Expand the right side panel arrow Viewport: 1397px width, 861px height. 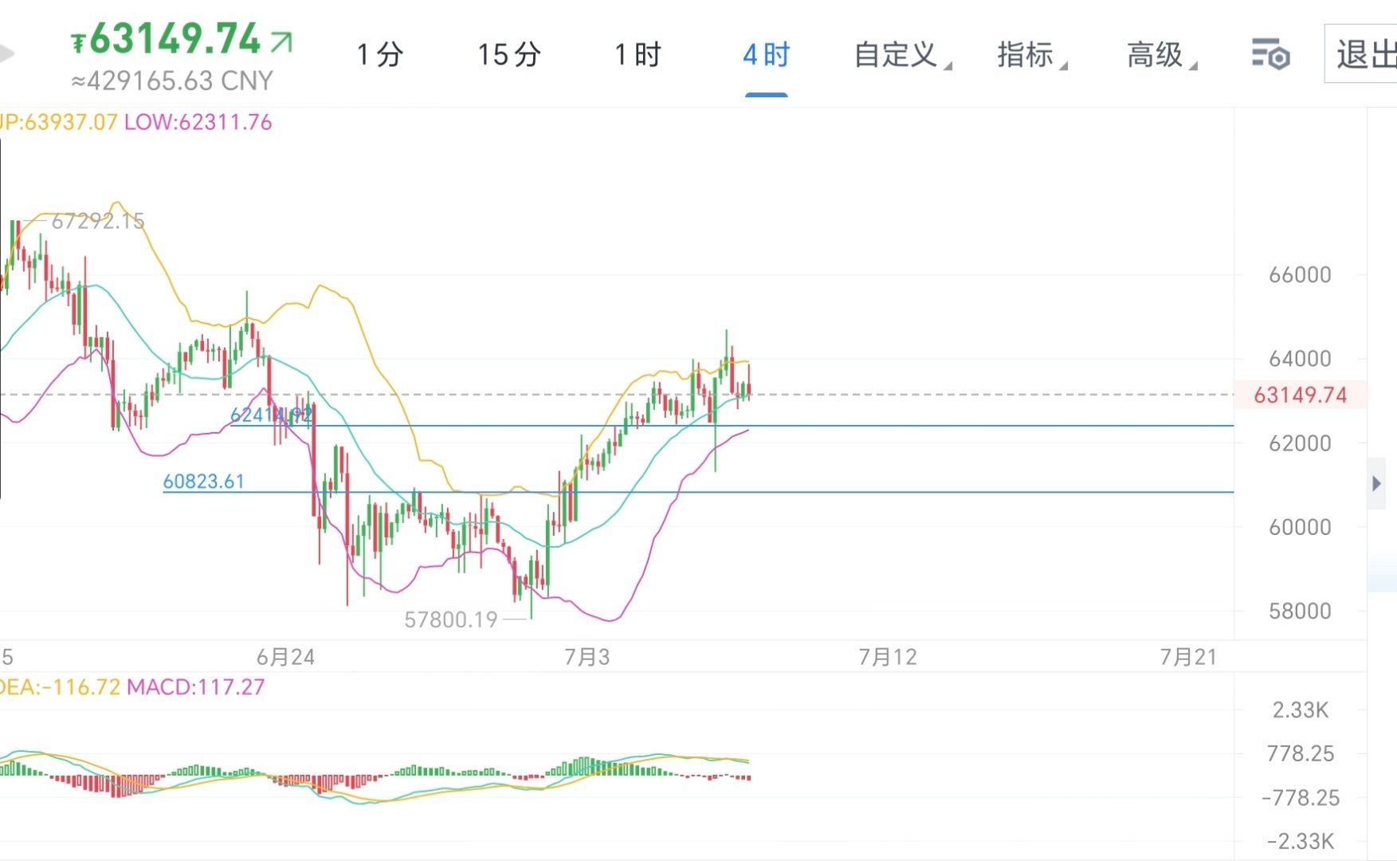pos(1376,483)
